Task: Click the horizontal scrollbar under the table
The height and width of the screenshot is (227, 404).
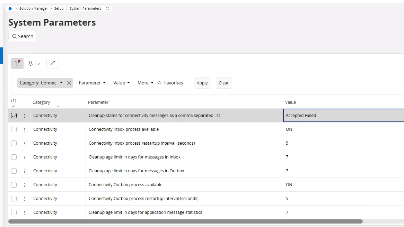Action: pyautogui.click(x=185, y=221)
